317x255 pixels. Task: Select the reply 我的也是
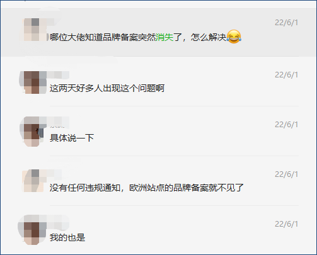point(67,237)
